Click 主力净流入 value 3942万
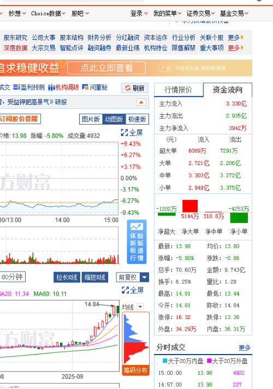This screenshot has width=273, height=389. 238,128
